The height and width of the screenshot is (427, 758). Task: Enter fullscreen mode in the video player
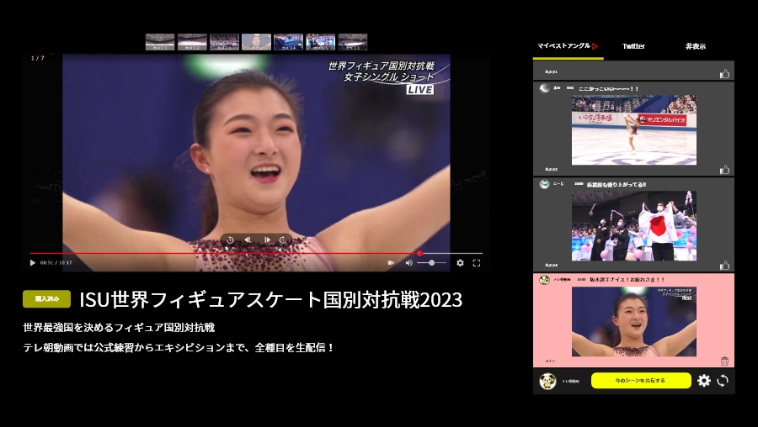[477, 263]
